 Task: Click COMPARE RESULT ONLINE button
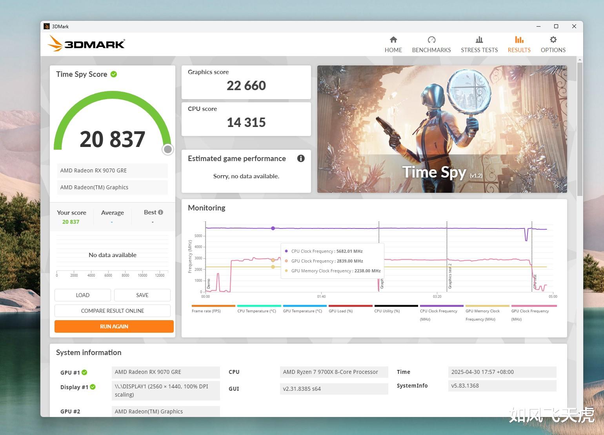[113, 311]
